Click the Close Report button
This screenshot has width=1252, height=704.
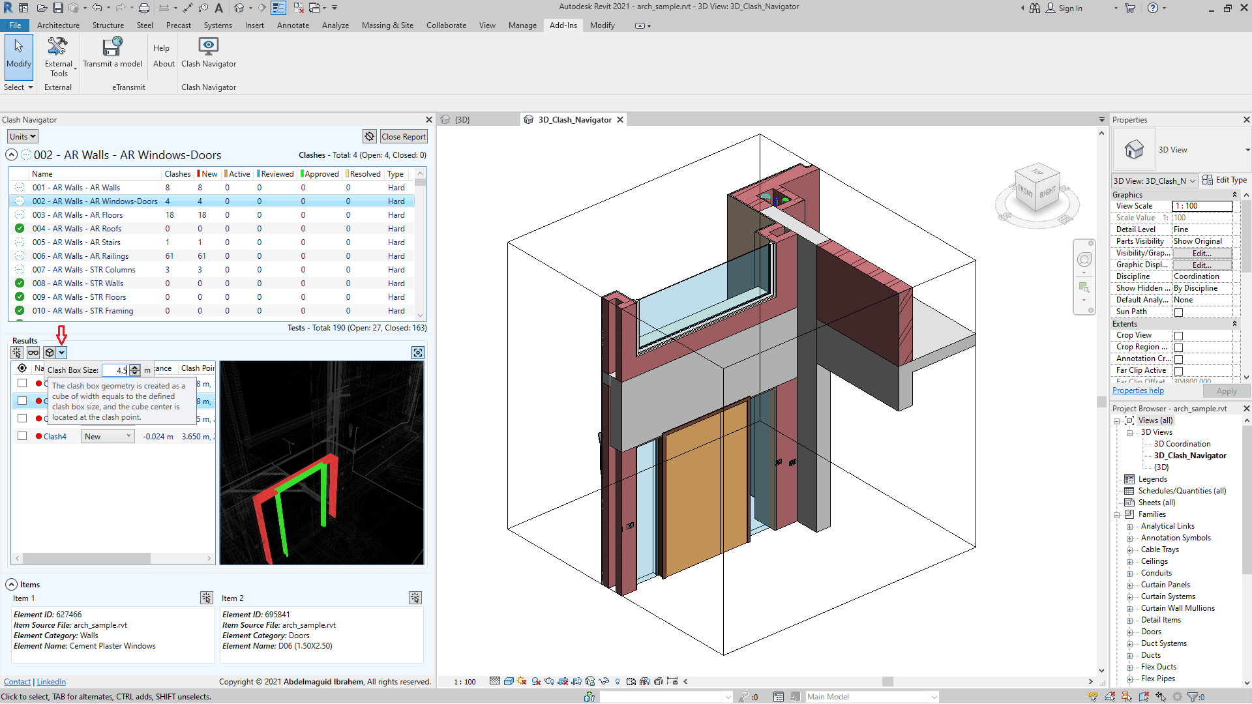coord(404,136)
